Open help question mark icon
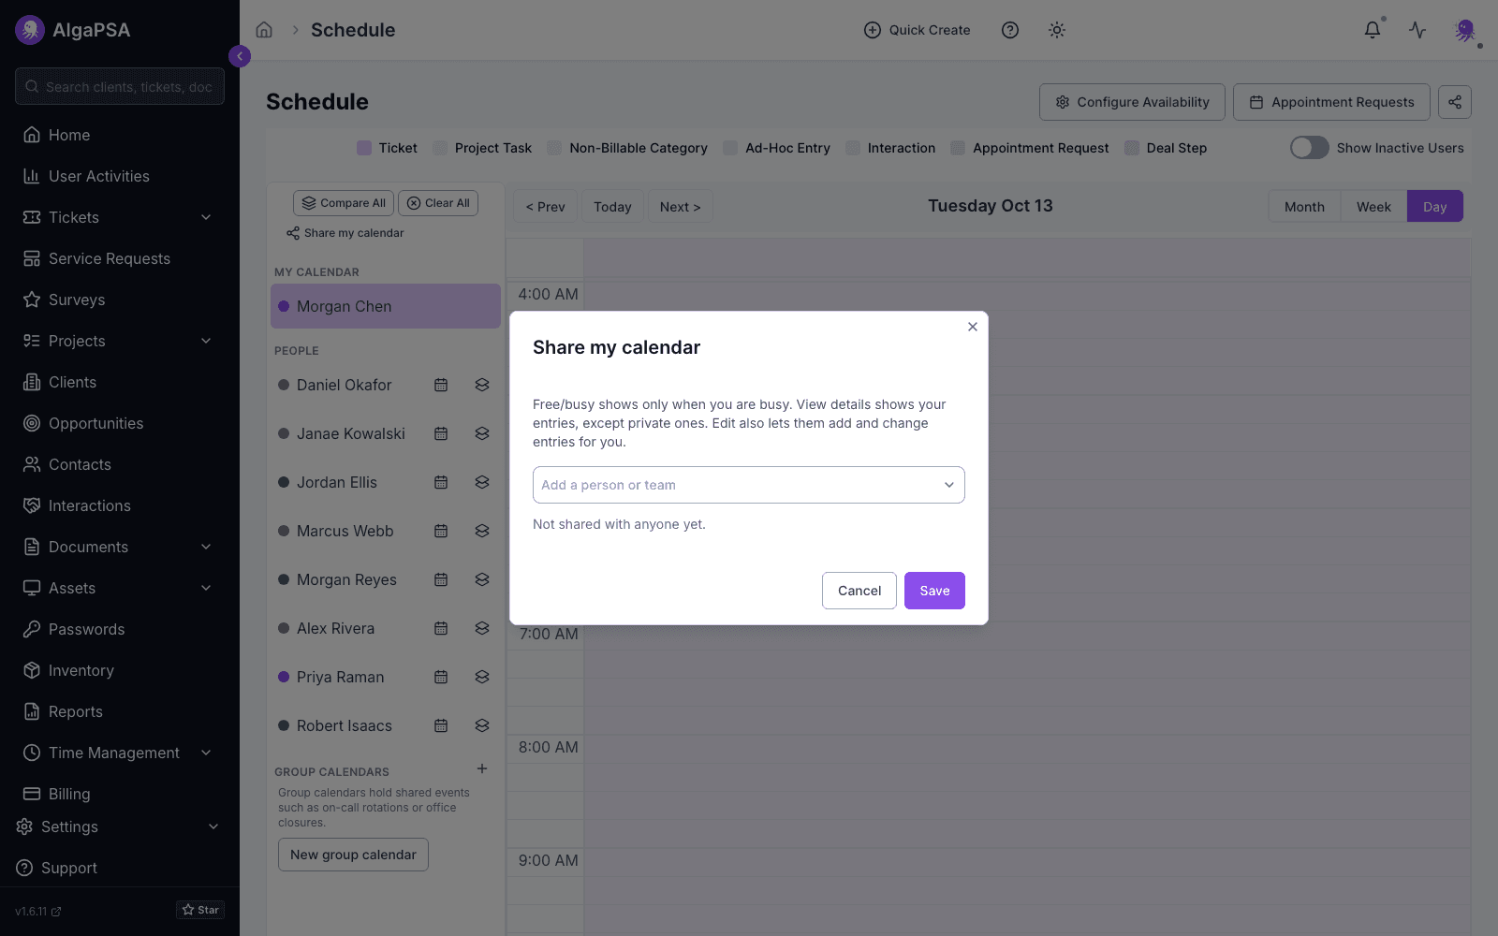 tap(1010, 30)
